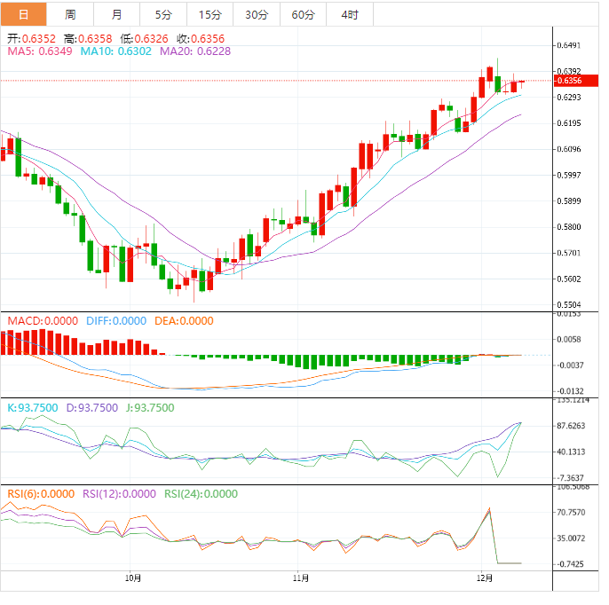
Task: Switch to the 周 weekly tab
Action: [70, 14]
